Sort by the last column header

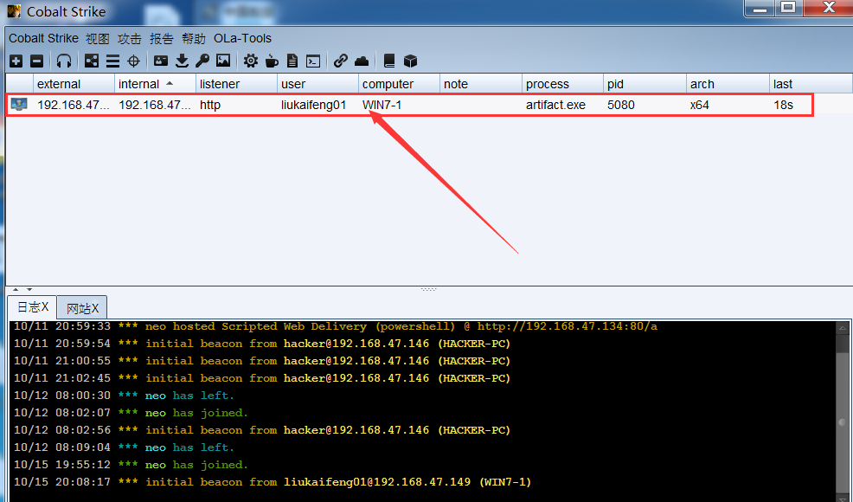click(x=811, y=84)
